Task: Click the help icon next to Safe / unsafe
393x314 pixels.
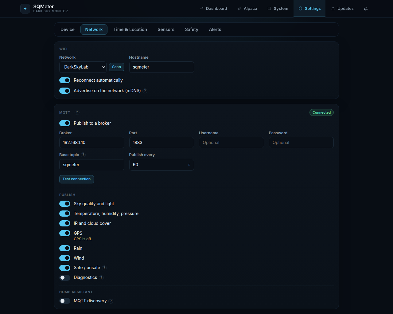Action: click(104, 268)
